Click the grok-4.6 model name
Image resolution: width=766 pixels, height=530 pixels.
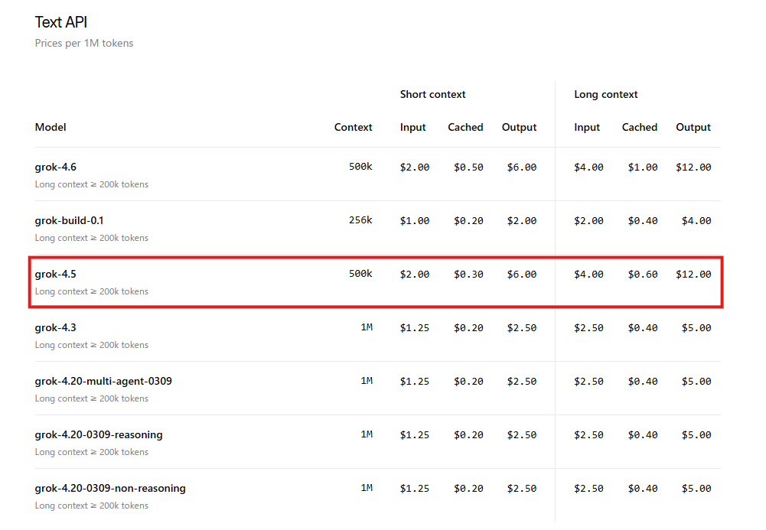(55, 167)
